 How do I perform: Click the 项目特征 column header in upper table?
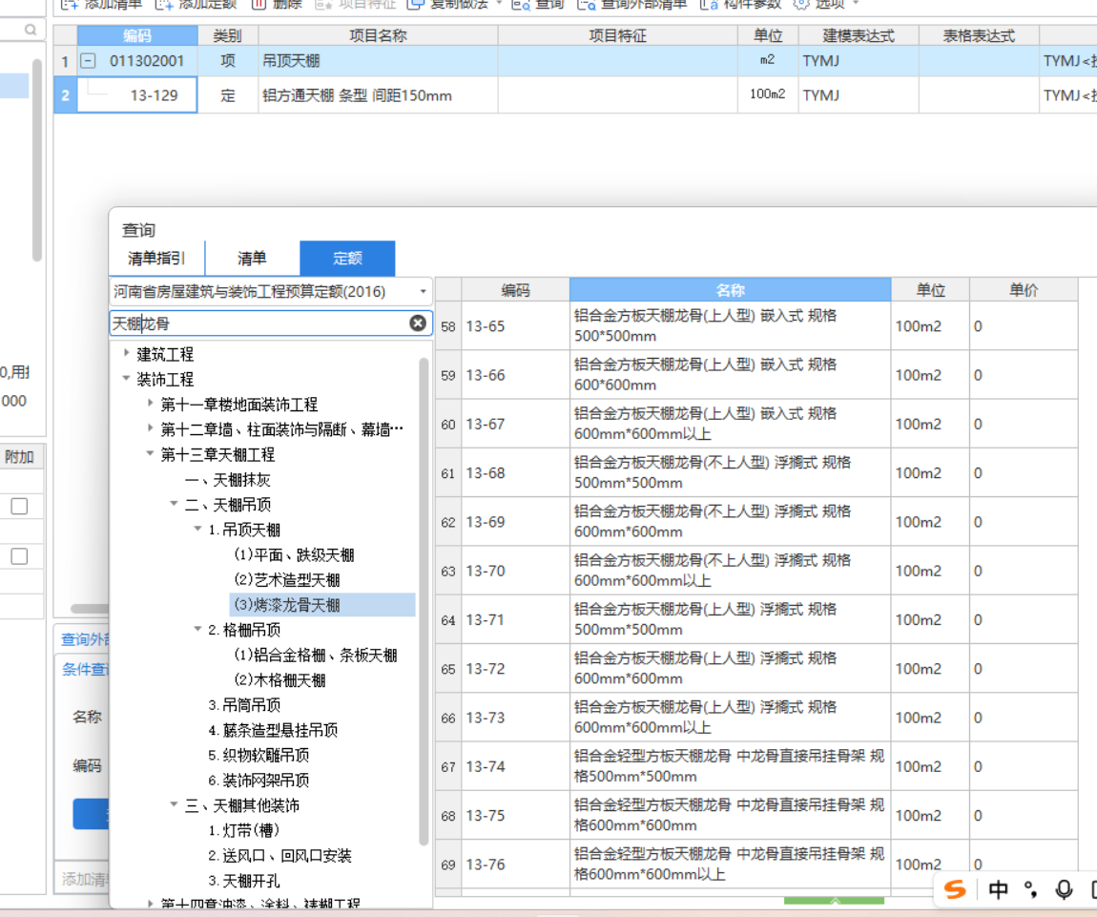pyautogui.click(x=618, y=35)
